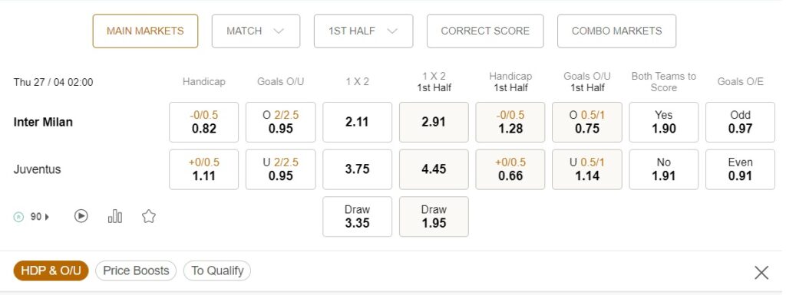Click the green circle arrow icon beside 90
The width and height of the screenshot is (786, 295).
coord(18,217)
